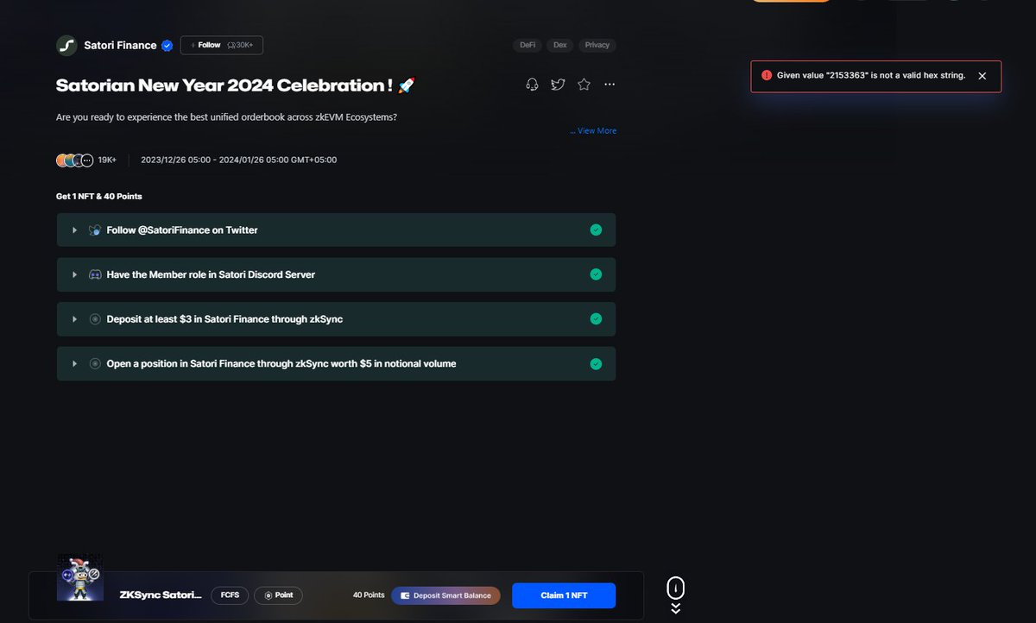Click the ZKSync Satori NFT thumbnail
The height and width of the screenshot is (623, 1036).
pos(80,577)
